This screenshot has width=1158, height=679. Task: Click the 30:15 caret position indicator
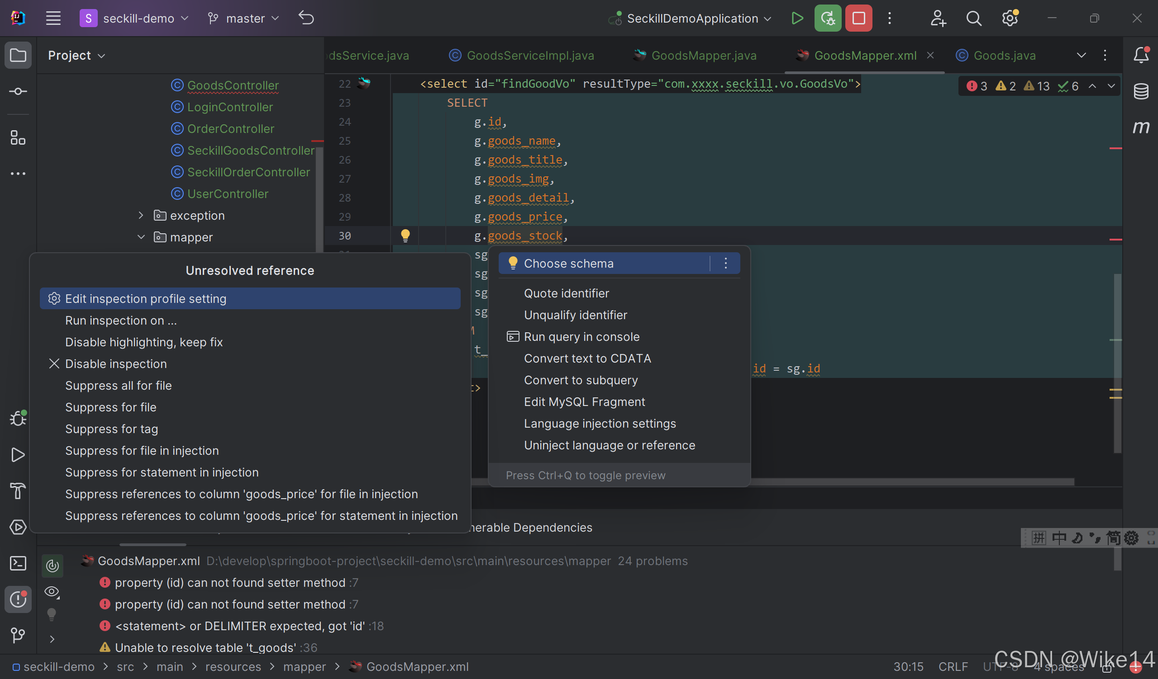point(908,667)
